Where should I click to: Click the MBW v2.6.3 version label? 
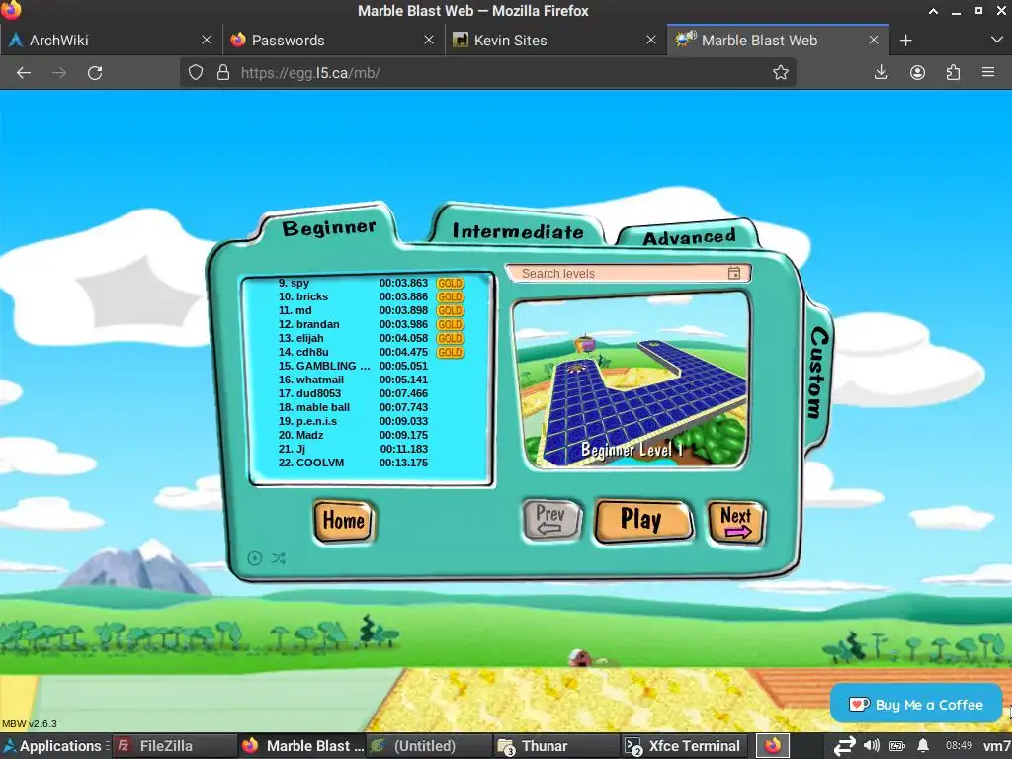point(30,723)
